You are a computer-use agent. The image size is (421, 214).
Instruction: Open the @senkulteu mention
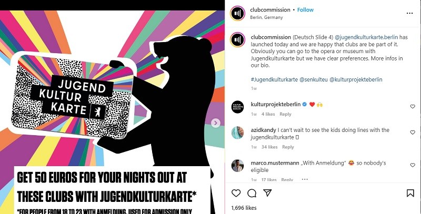(x=314, y=79)
